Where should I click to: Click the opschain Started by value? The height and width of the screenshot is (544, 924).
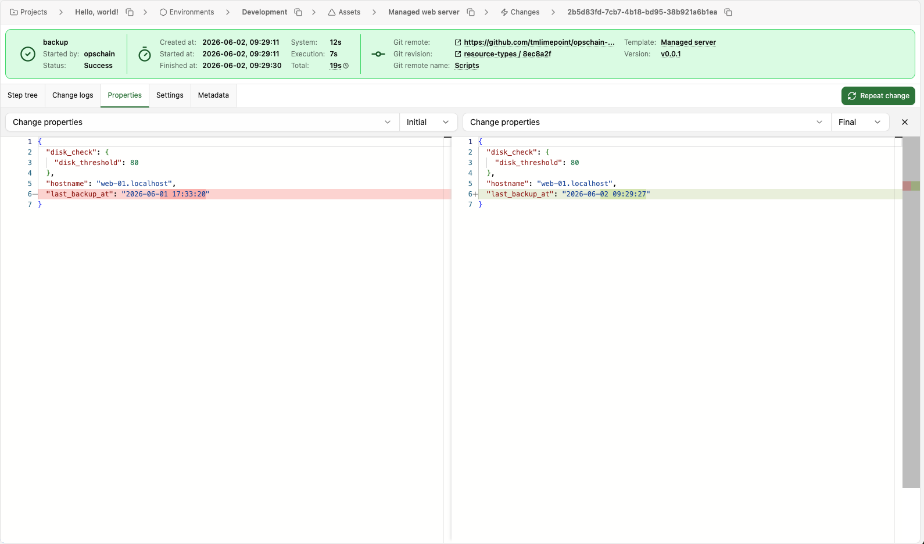pos(99,54)
